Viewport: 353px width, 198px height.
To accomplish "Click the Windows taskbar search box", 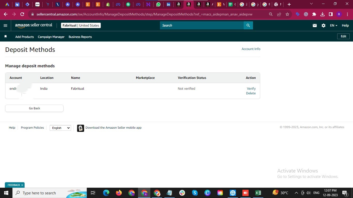I will click(x=50, y=193).
